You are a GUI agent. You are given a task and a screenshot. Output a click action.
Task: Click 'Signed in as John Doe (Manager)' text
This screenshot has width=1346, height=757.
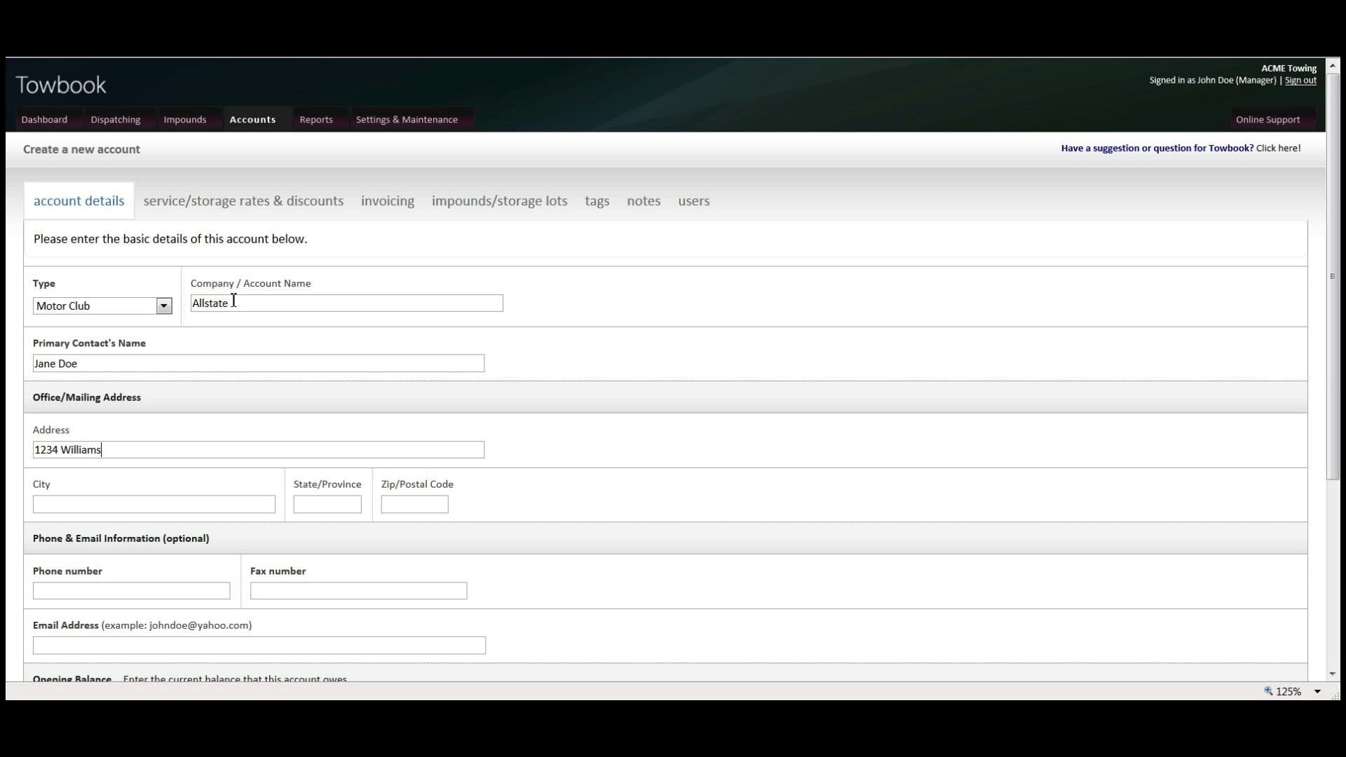(x=1213, y=81)
